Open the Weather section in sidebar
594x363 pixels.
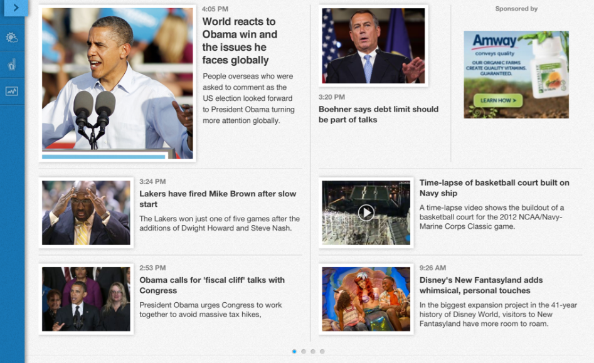(12, 38)
